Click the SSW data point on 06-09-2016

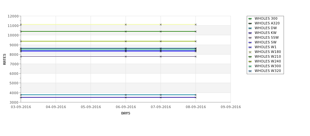(x=126, y=56)
